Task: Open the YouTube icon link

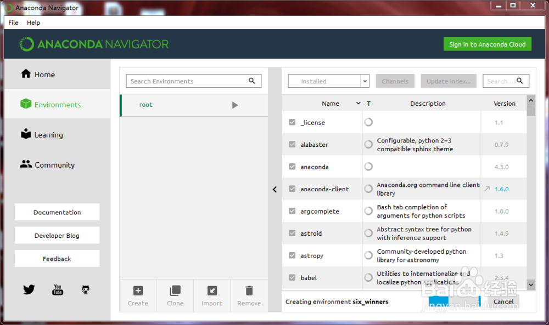Action: (58, 289)
